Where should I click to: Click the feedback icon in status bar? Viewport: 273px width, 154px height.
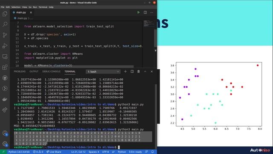146,152
